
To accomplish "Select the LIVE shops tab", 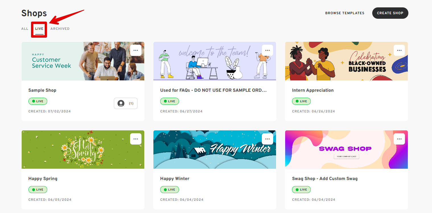I will (39, 29).
